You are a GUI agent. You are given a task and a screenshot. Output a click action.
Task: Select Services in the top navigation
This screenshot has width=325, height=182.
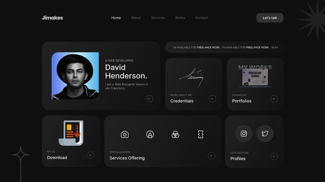coord(158,18)
